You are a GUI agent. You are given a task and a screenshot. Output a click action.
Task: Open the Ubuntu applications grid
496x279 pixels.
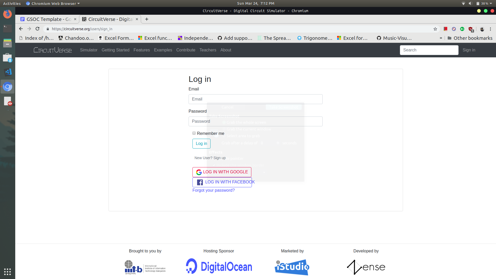[x=7, y=272]
